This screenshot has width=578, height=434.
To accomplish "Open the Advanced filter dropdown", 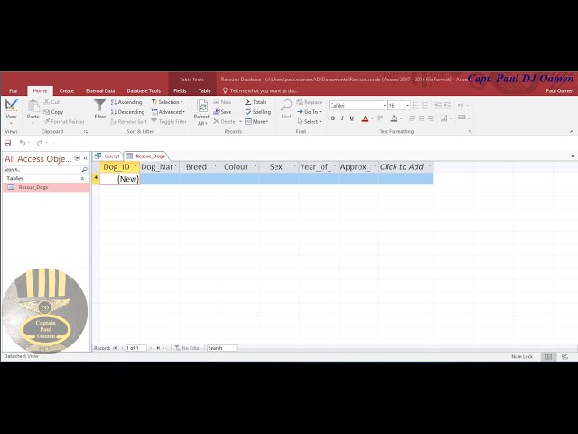I will (x=168, y=112).
